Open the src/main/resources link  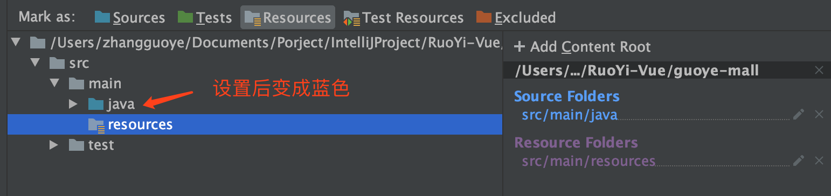point(588,160)
